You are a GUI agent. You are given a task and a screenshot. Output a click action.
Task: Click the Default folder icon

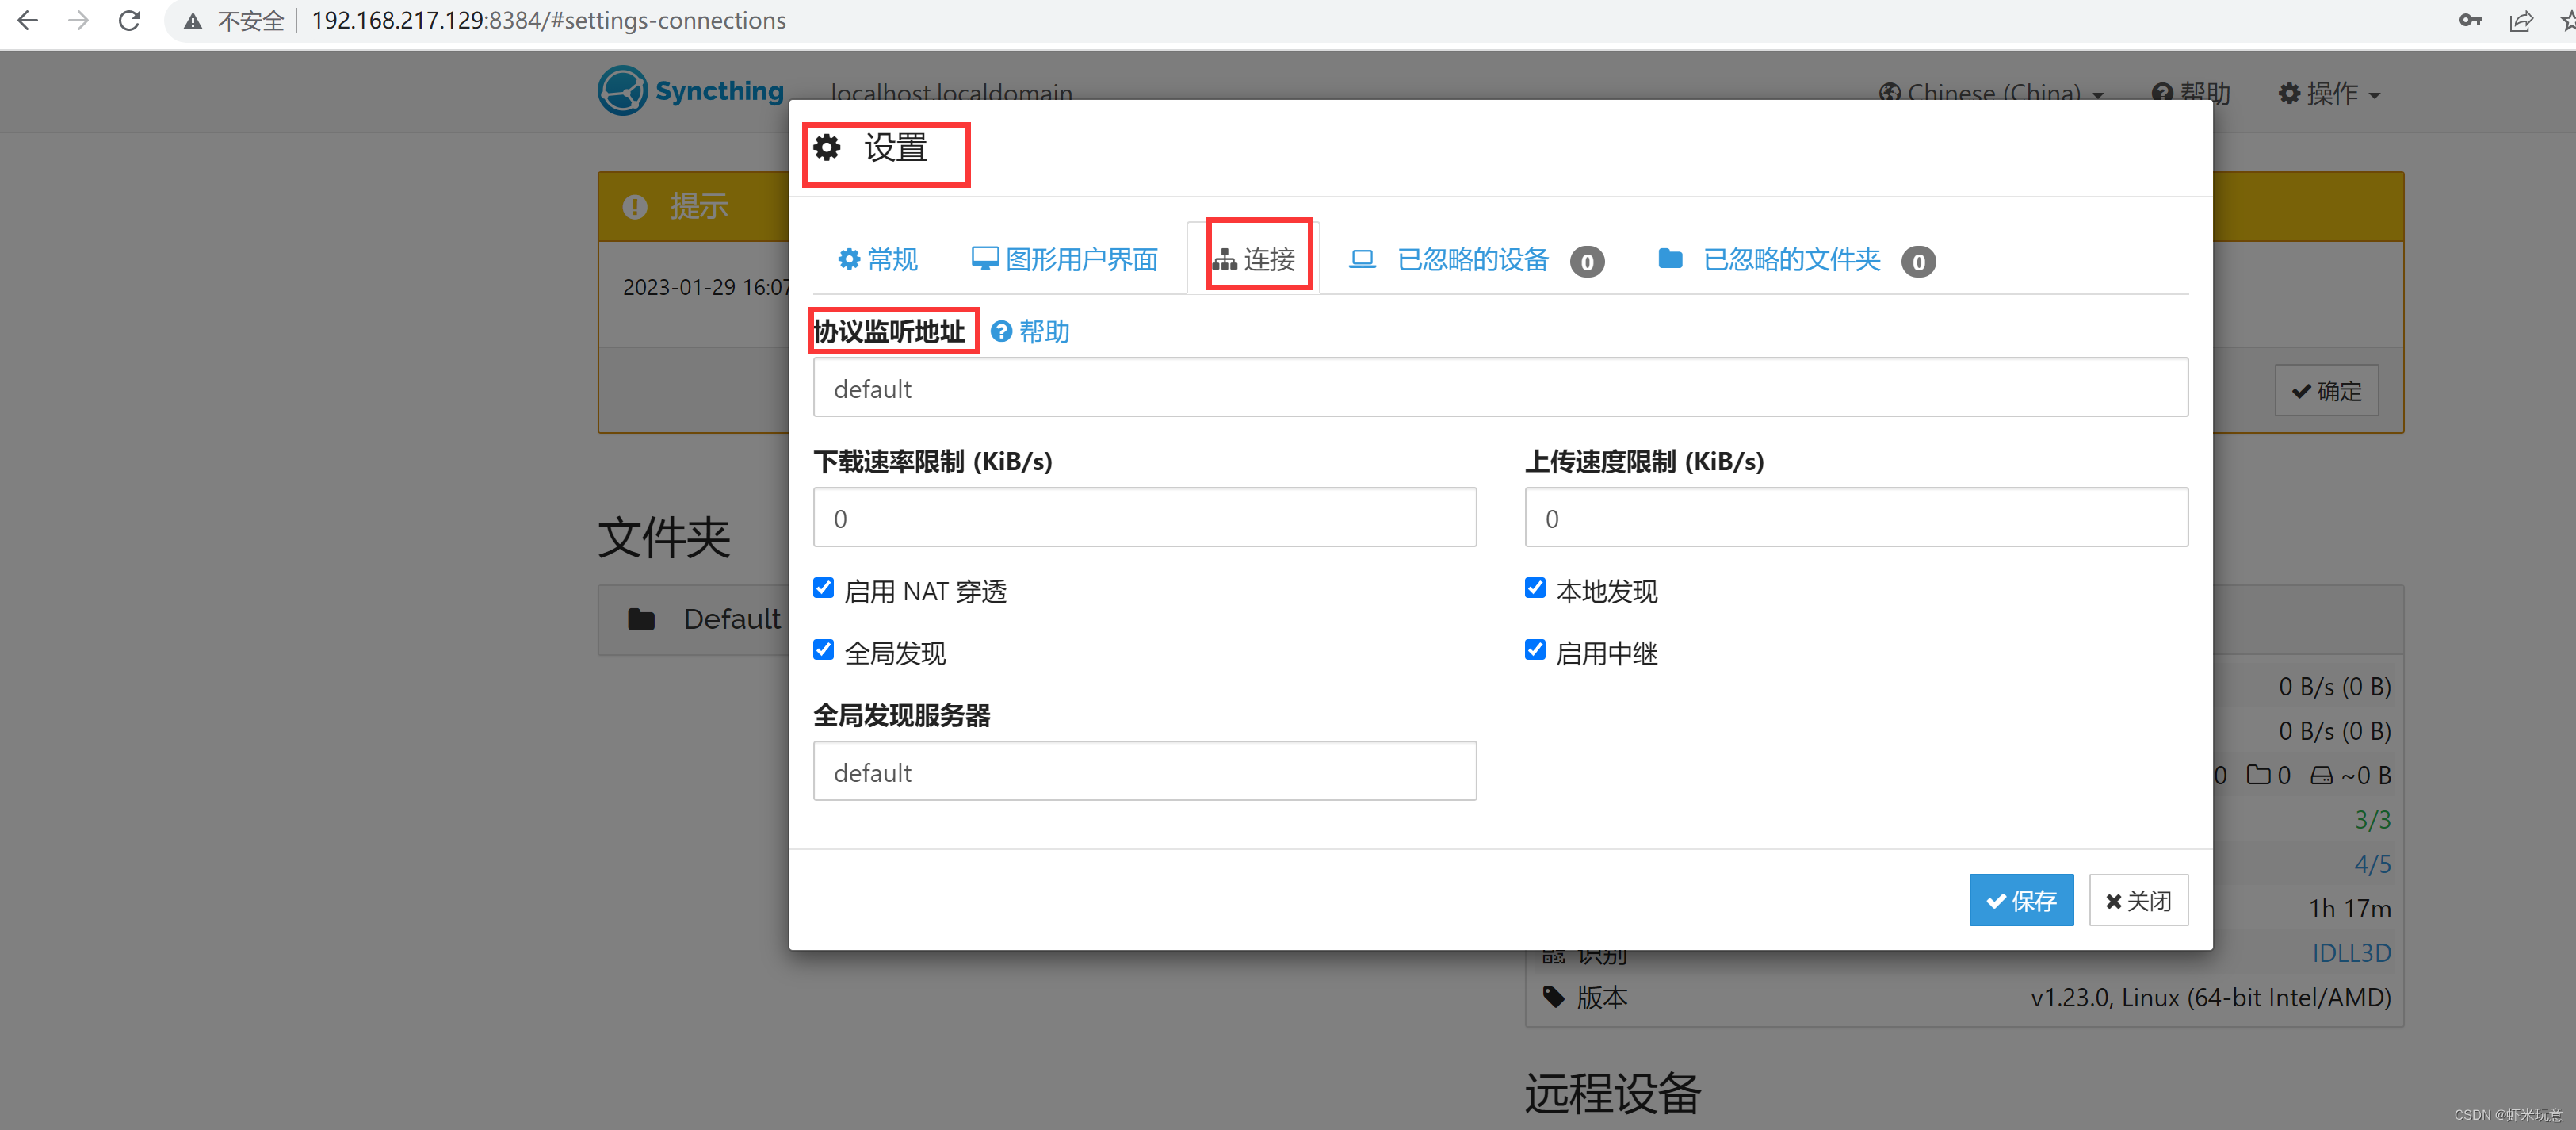[641, 619]
